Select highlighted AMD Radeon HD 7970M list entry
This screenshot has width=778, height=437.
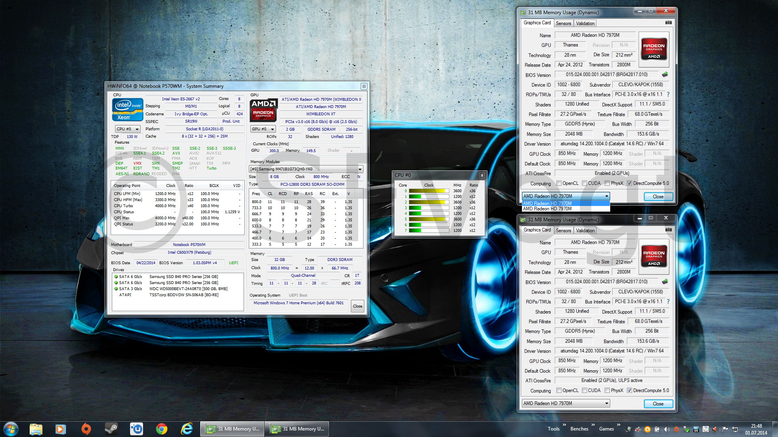[x=566, y=204]
